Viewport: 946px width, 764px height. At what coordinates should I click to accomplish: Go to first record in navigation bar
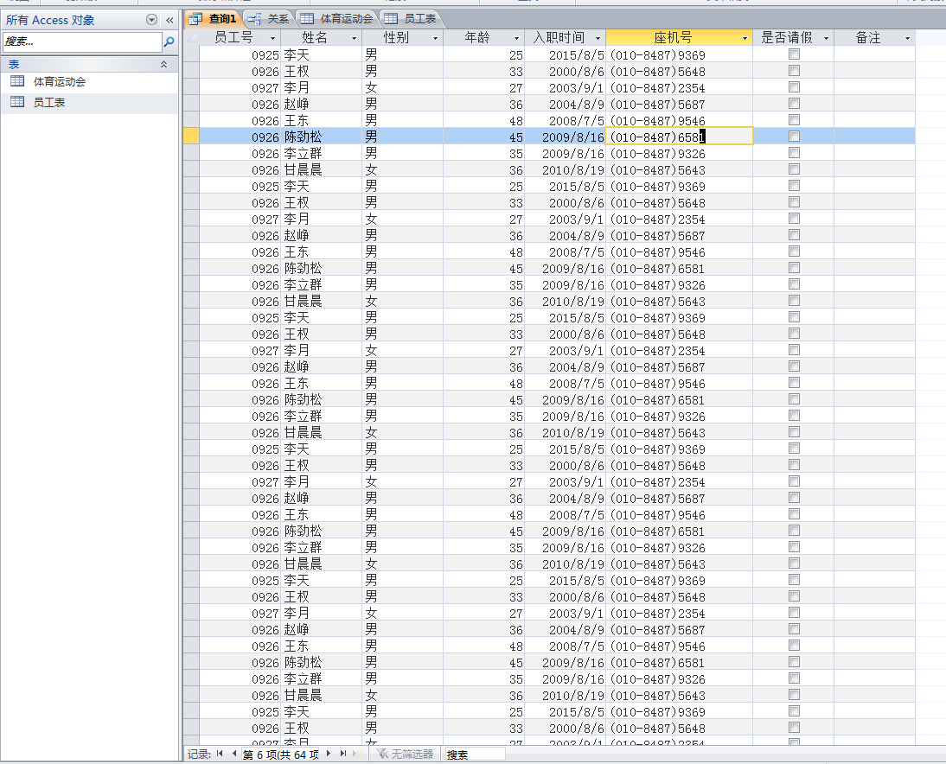pos(220,753)
